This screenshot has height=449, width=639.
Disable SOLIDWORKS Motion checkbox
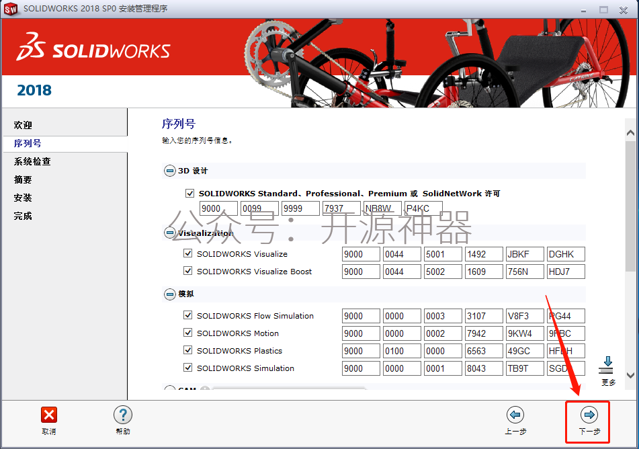[187, 333]
